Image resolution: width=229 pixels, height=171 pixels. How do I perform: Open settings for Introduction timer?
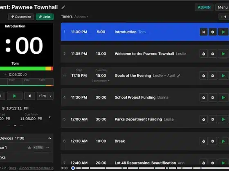point(213,32)
